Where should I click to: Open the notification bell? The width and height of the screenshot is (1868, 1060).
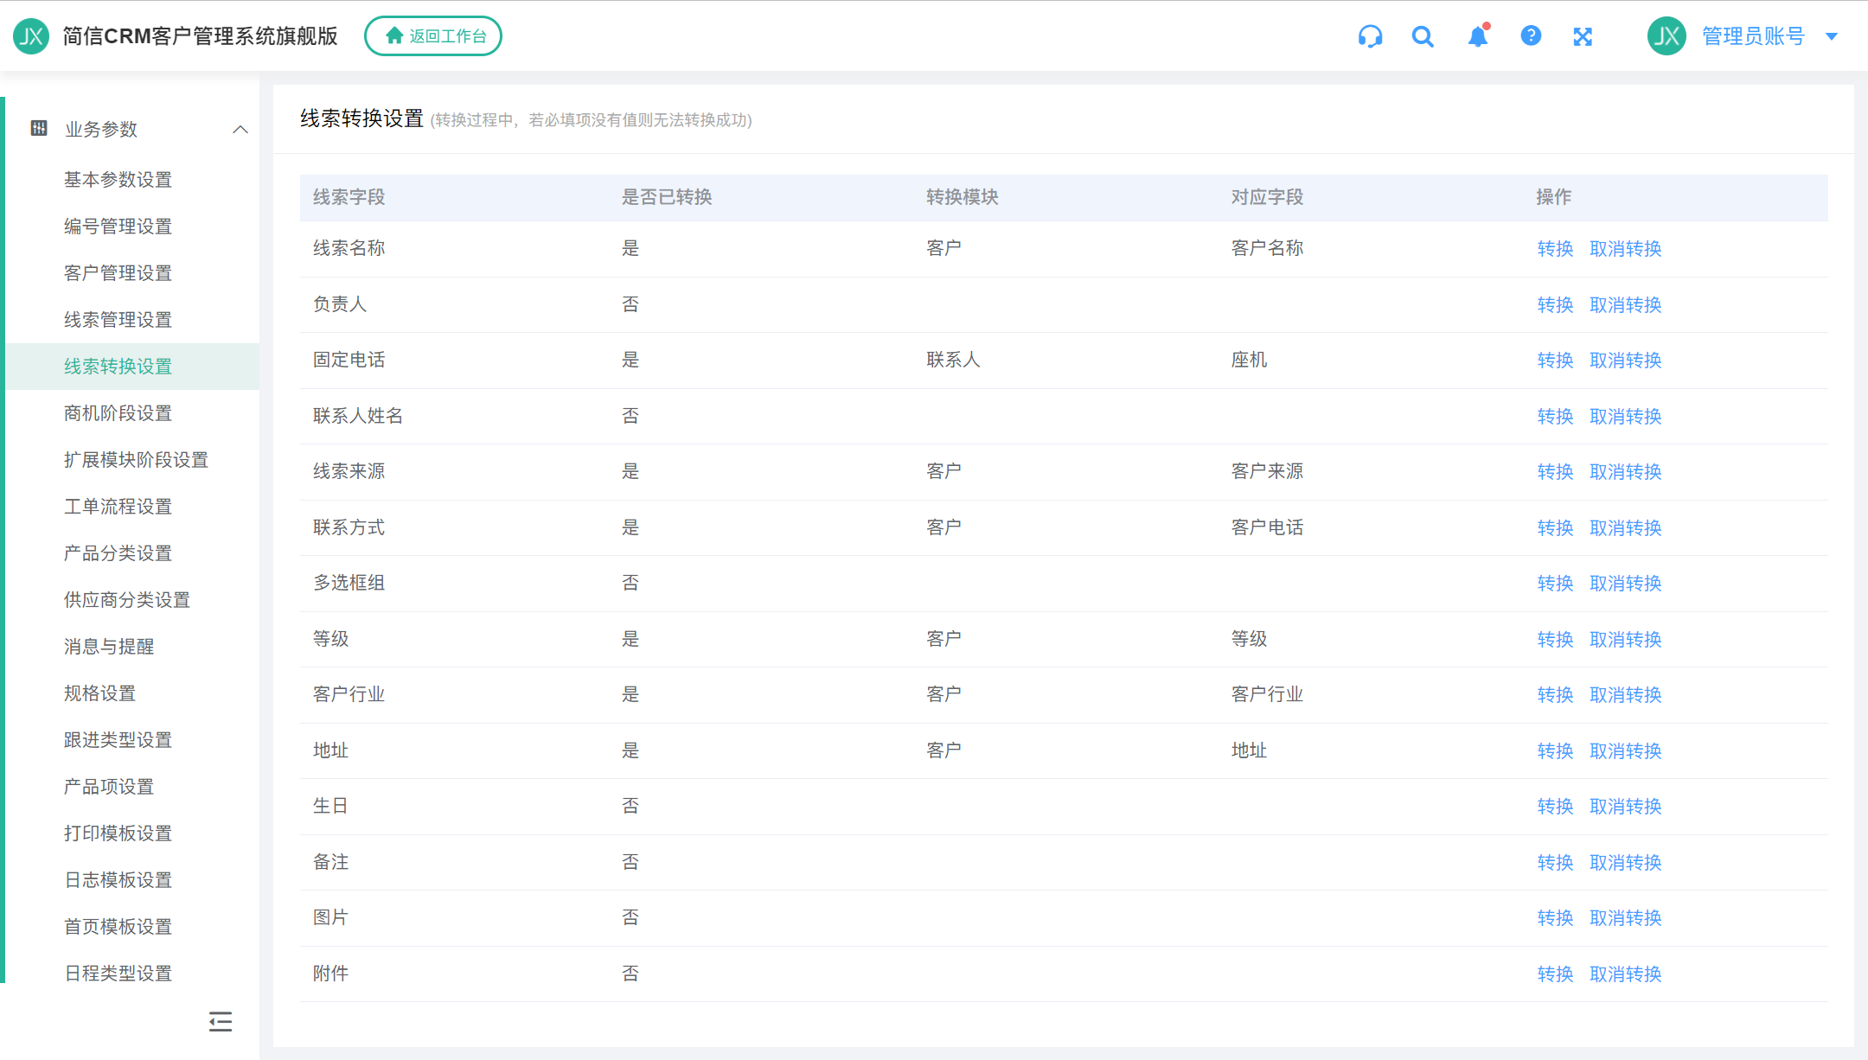point(1478,36)
